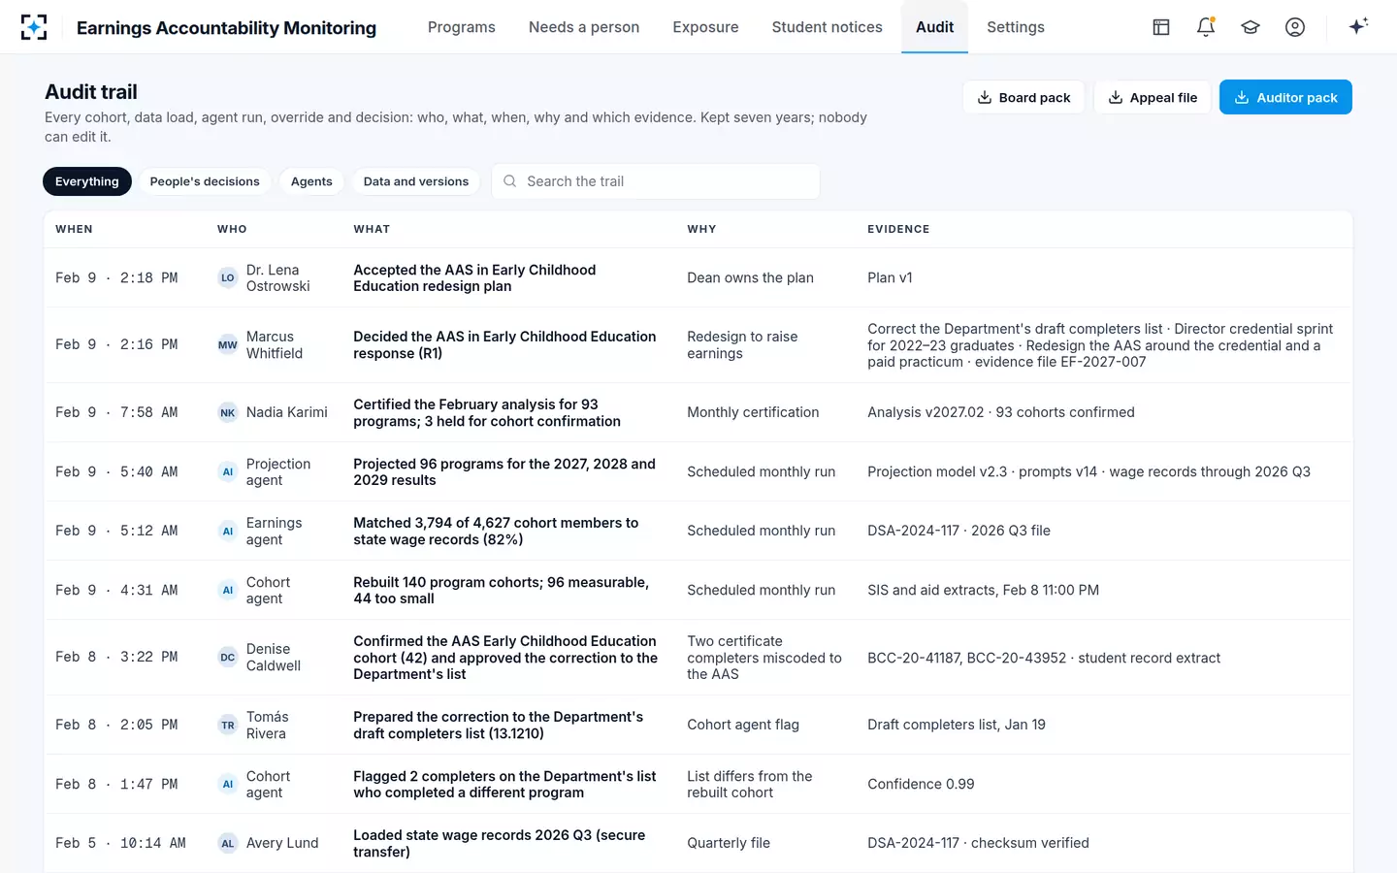Click the WHEN column header
The width and height of the screenshot is (1397, 873).
tap(74, 229)
